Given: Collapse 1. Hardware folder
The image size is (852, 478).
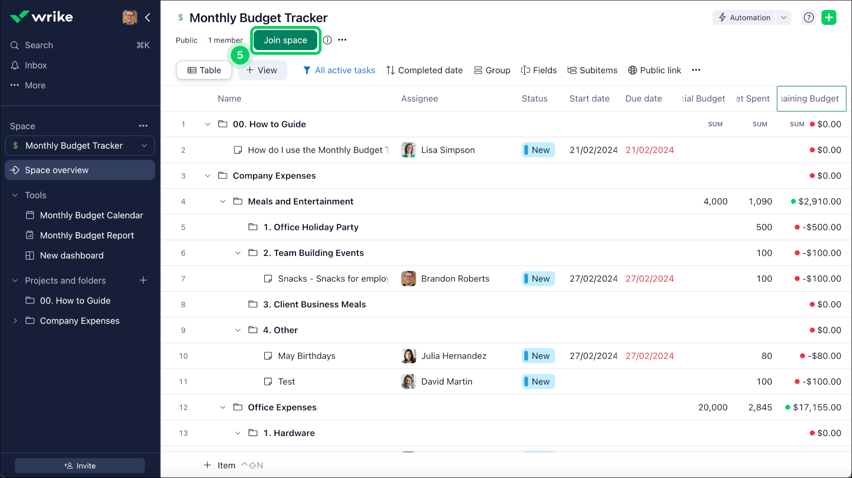Looking at the screenshot, I should [x=238, y=433].
